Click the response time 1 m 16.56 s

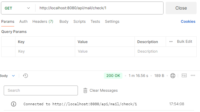(138, 76)
